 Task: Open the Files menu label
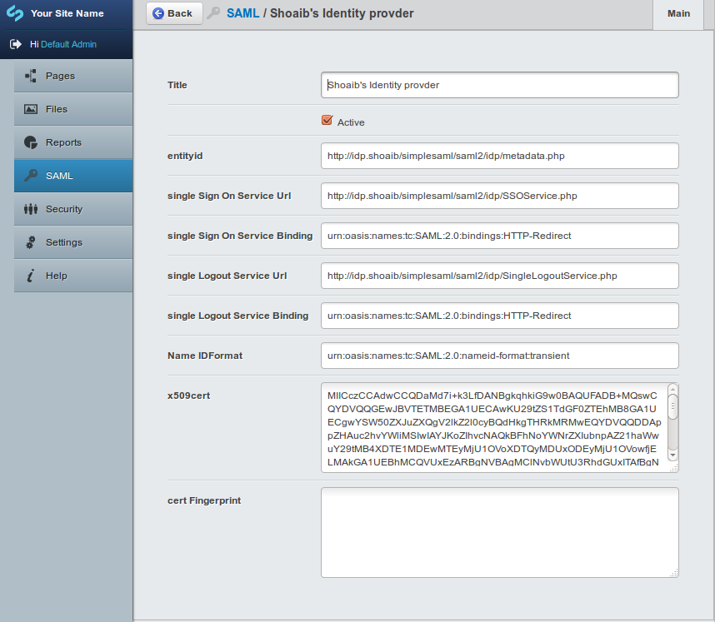(x=57, y=109)
